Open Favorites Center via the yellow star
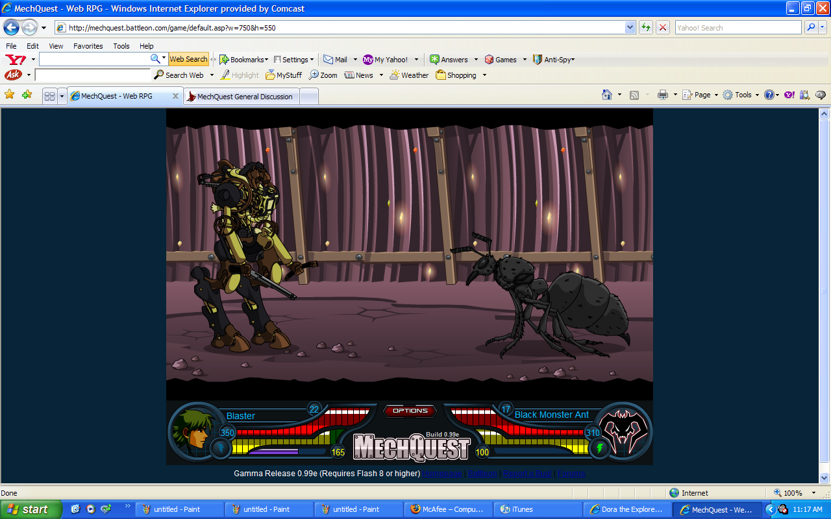 (x=9, y=95)
